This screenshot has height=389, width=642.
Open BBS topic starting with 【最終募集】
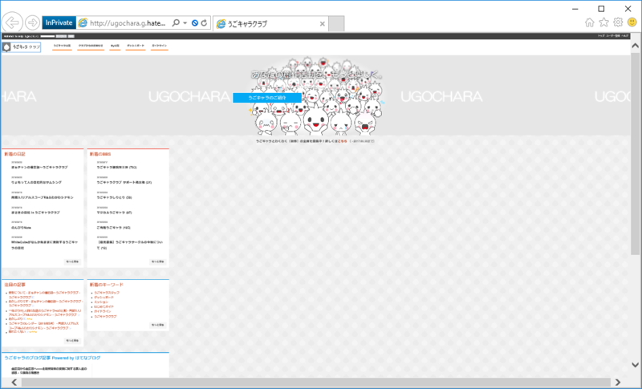click(x=129, y=245)
